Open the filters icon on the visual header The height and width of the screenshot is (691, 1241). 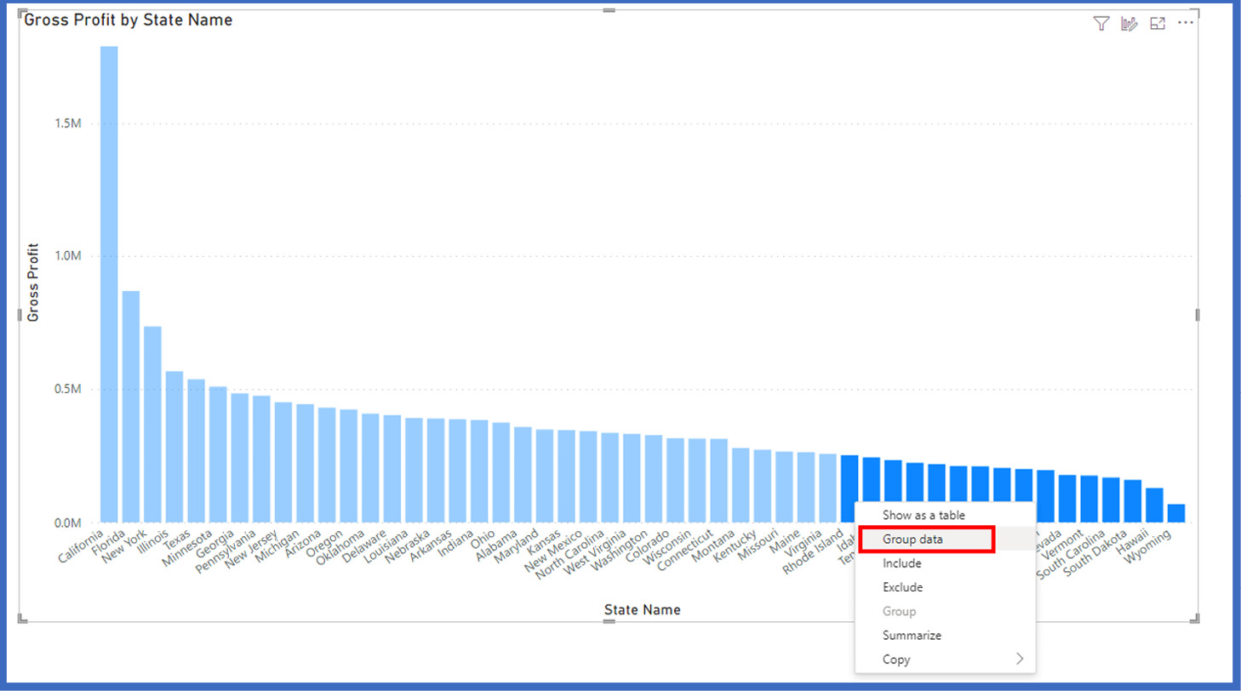1101,24
